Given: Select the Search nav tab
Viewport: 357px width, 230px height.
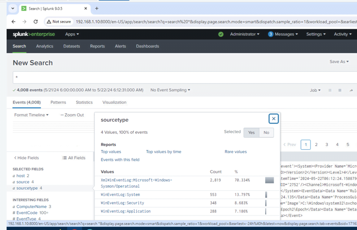Looking at the screenshot, I should pos(20,46).
